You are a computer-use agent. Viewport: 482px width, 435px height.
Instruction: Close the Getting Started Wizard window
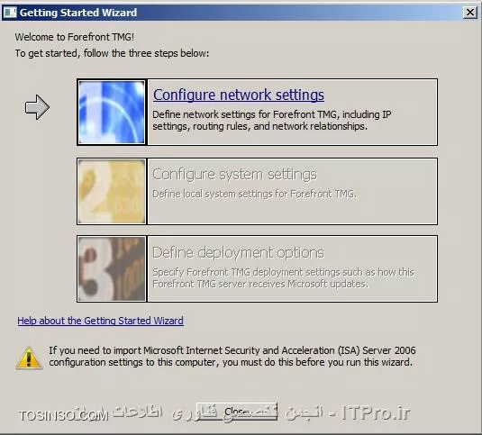pyautogui.click(x=470, y=13)
